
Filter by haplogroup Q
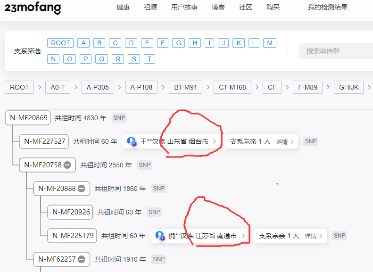click(x=101, y=59)
